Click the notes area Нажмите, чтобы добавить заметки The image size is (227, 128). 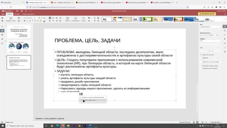(50, 118)
